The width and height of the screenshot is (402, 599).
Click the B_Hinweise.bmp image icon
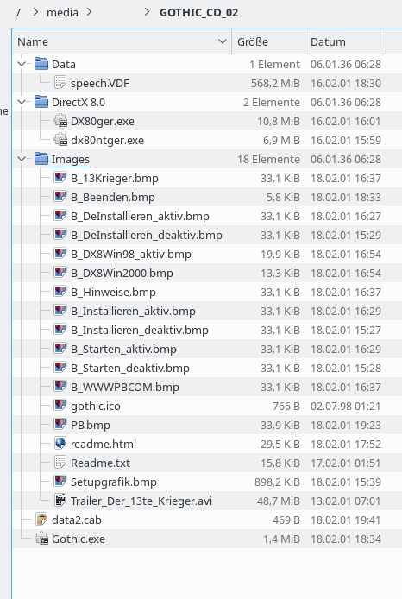(60, 292)
